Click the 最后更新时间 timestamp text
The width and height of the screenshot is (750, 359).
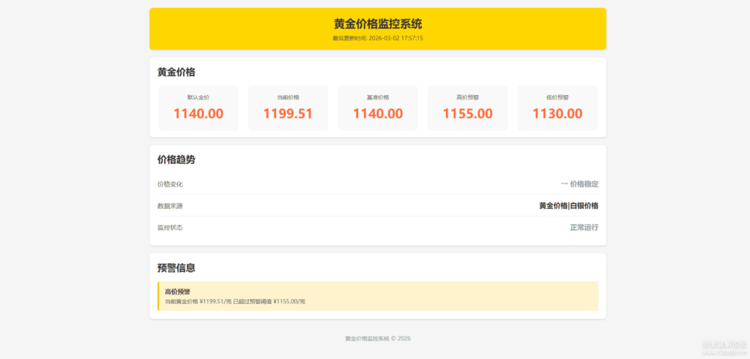pyautogui.click(x=377, y=38)
